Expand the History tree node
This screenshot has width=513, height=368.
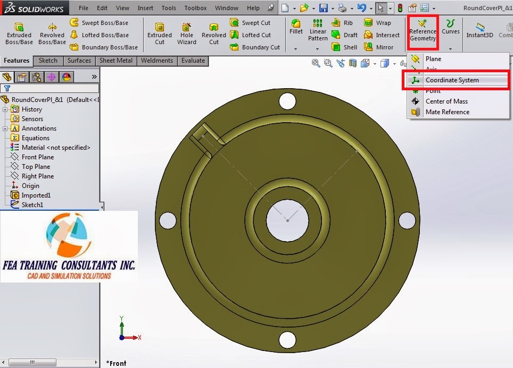click(x=5, y=109)
